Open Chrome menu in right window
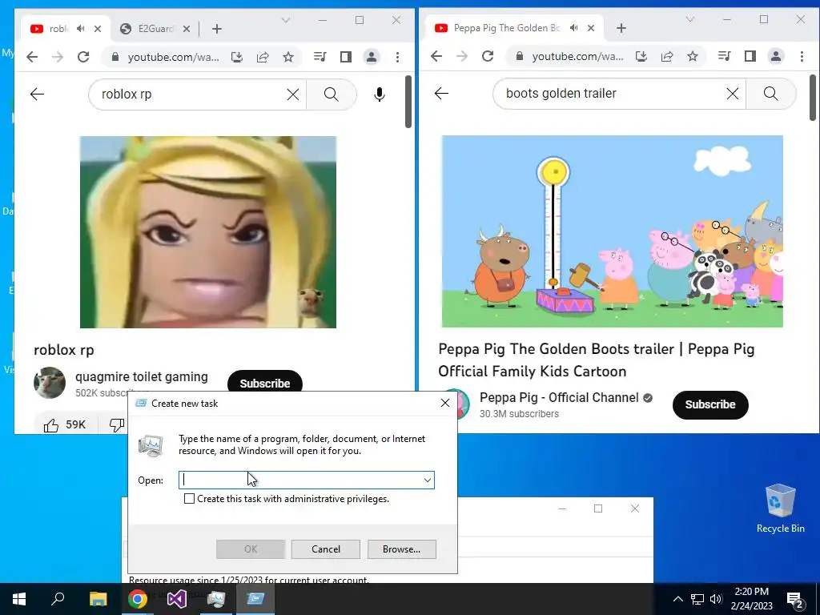Screen dimensions: 820x615 click(x=802, y=56)
